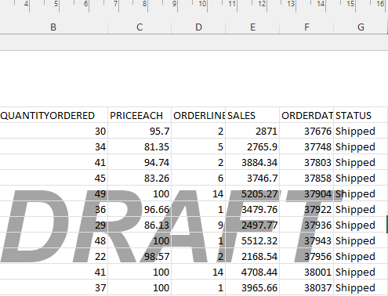Click the SALES header cell
The height and width of the screenshot is (296, 388).
[252, 115]
